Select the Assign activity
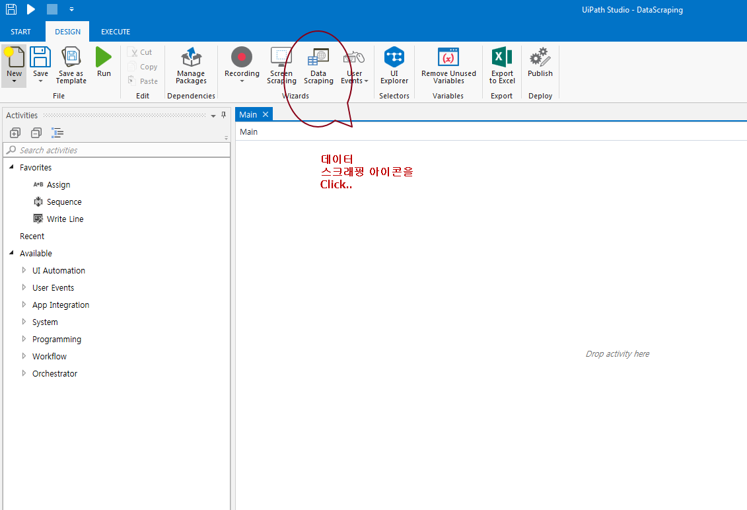 [58, 185]
